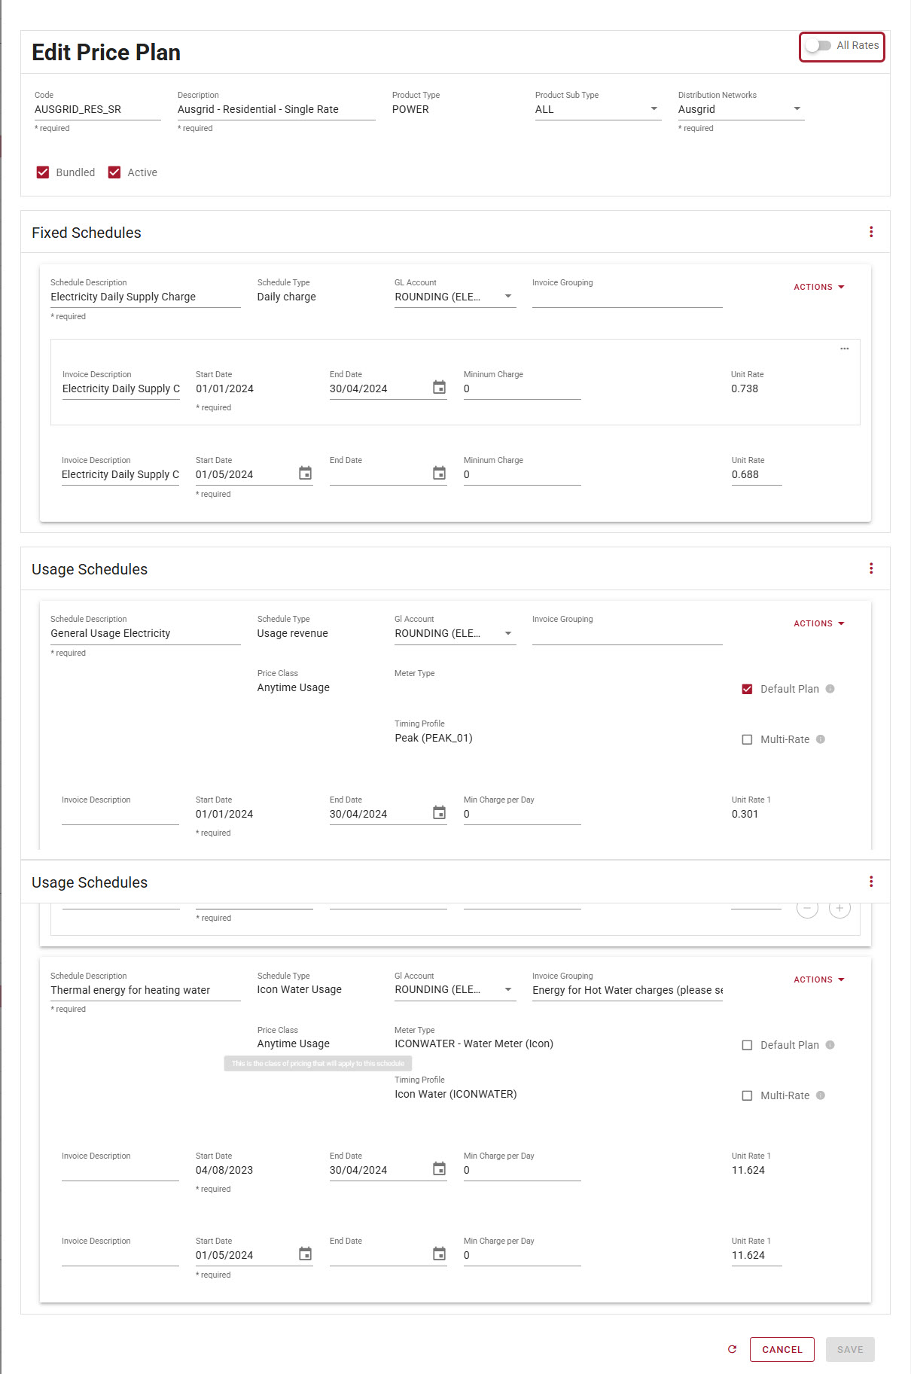
Task: Open ellipsis menu on 0.738 rate row
Action: click(845, 349)
